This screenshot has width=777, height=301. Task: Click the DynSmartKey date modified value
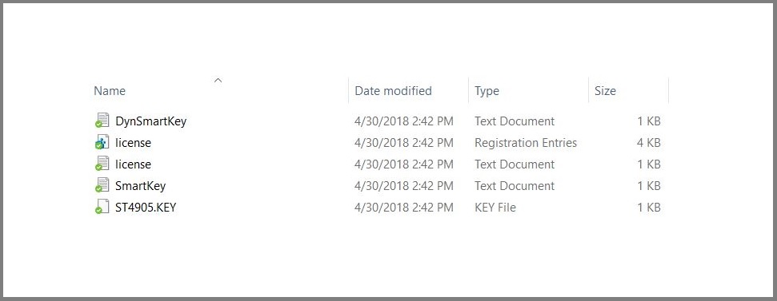(x=404, y=121)
